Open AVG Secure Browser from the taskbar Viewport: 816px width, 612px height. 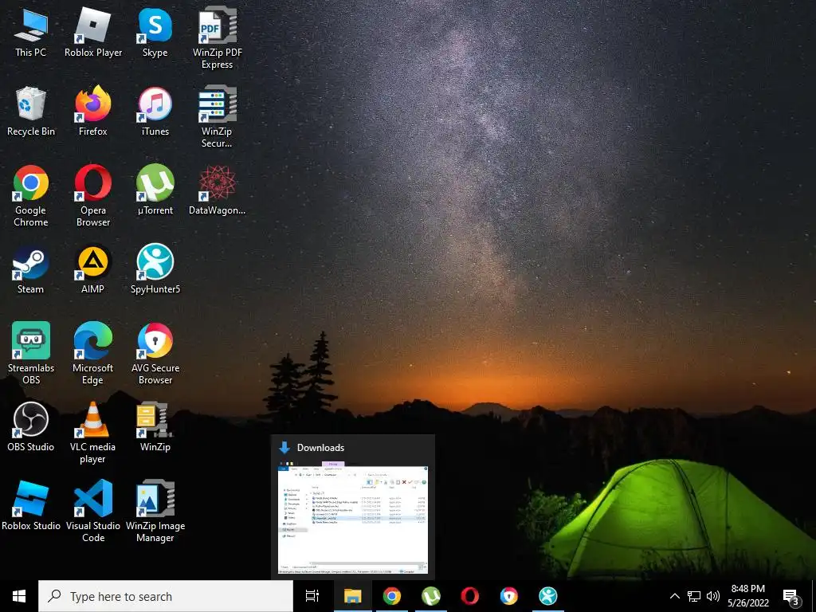(x=509, y=596)
